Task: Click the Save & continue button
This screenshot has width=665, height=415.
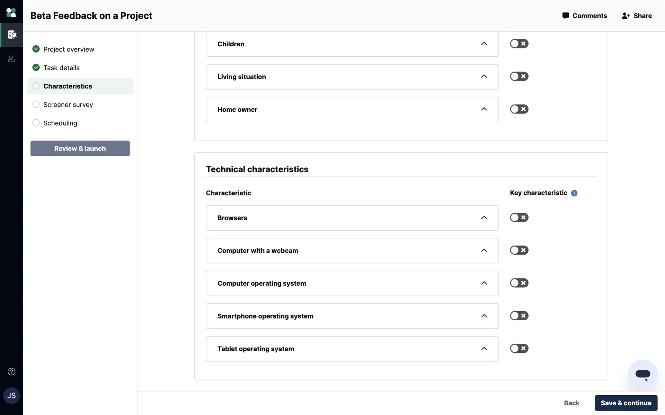Action: point(626,403)
